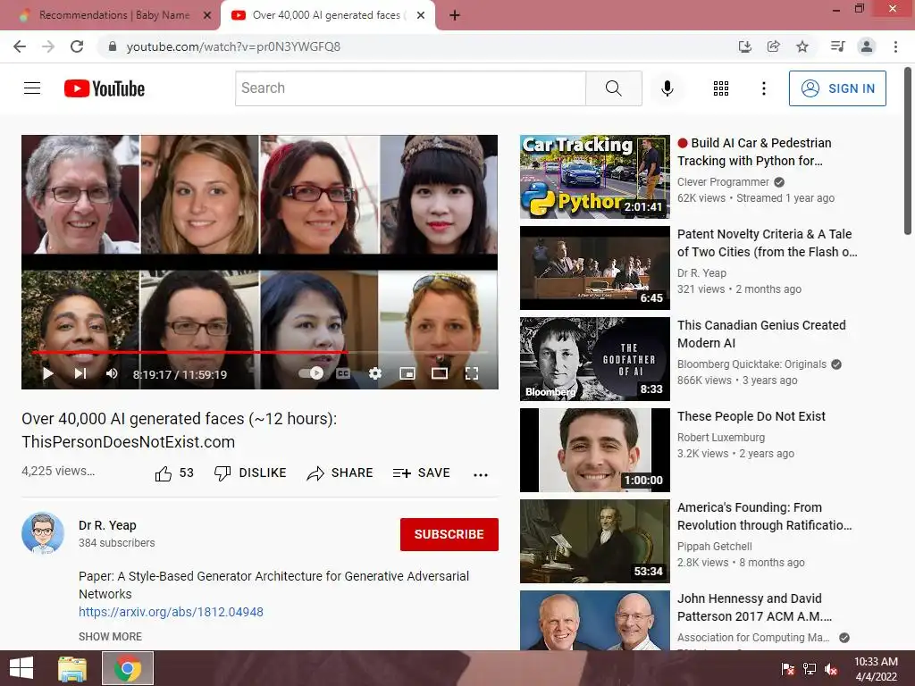Open John Hennessy and David Patterson video
Image resolution: width=915 pixels, height=686 pixels.
(754, 607)
